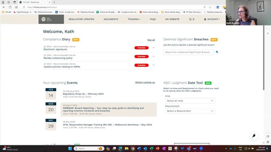The image size is (271, 152).
Task: Click arrow next to Review outsourcing policy
Action: coord(153,57)
